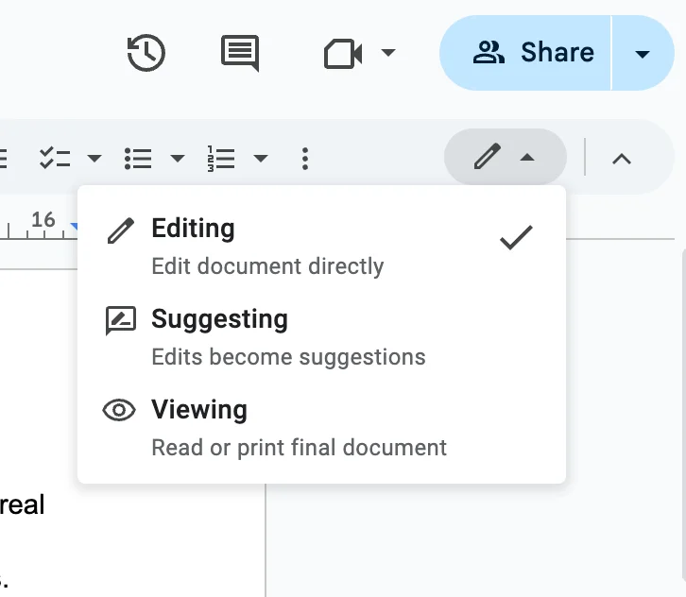Viewport: 686px width, 597px height.
Task: Toggle the checklist formatting icon
Action: (x=55, y=159)
